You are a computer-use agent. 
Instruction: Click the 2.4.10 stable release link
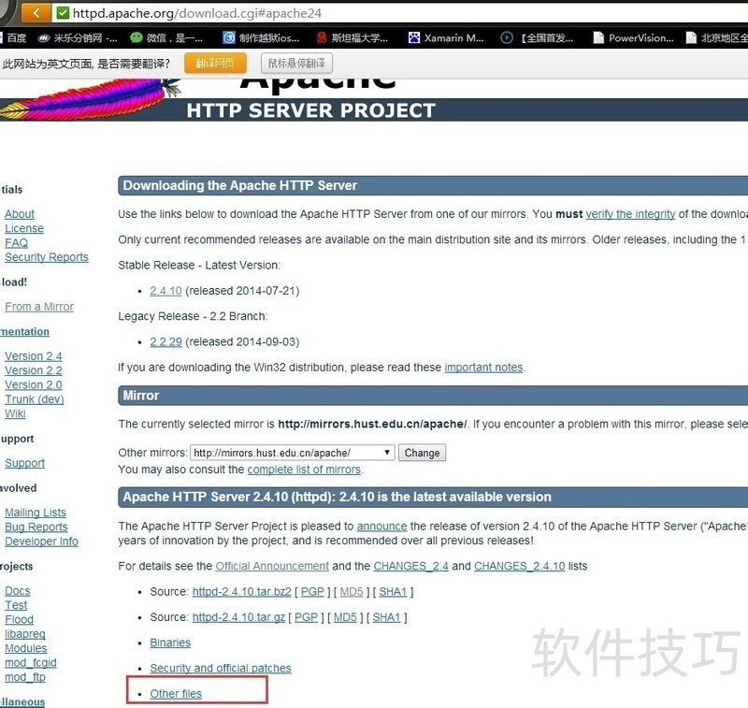pos(165,291)
